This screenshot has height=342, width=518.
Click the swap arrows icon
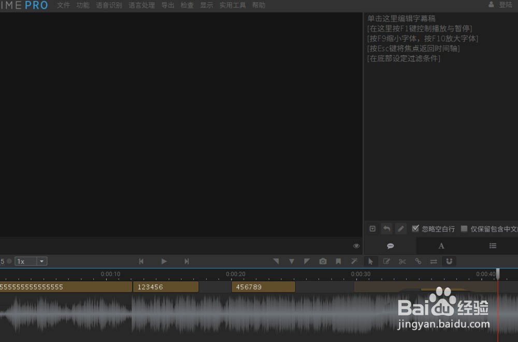tap(434, 261)
